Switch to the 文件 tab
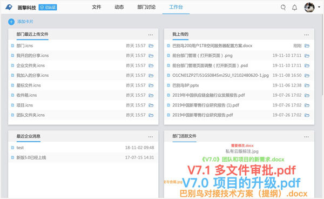Viewport: 324px width, 199px height. (97, 7)
